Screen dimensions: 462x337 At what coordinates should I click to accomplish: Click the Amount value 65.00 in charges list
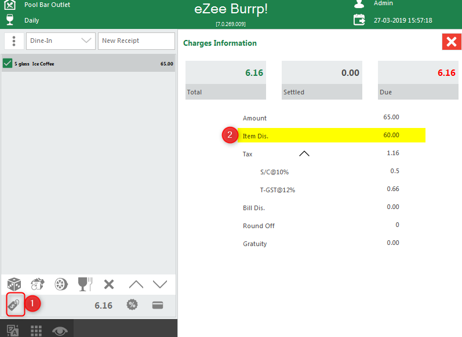[x=391, y=117]
